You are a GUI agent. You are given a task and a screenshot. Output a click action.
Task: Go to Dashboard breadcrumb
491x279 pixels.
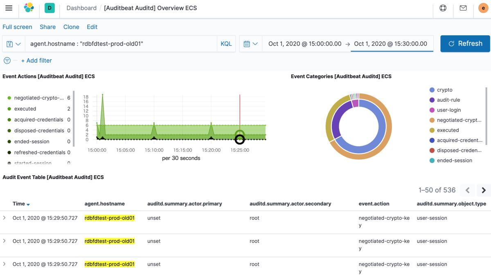[x=81, y=8]
